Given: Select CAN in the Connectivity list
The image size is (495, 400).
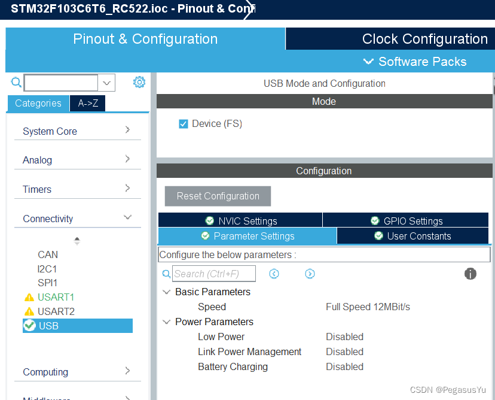Looking at the screenshot, I should pyautogui.click(x=48, y=254).
